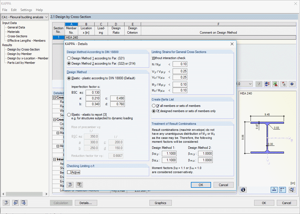This screenshot has height=214, width=300.
Task: Open the Edit menu
Action: coord(14,10)
